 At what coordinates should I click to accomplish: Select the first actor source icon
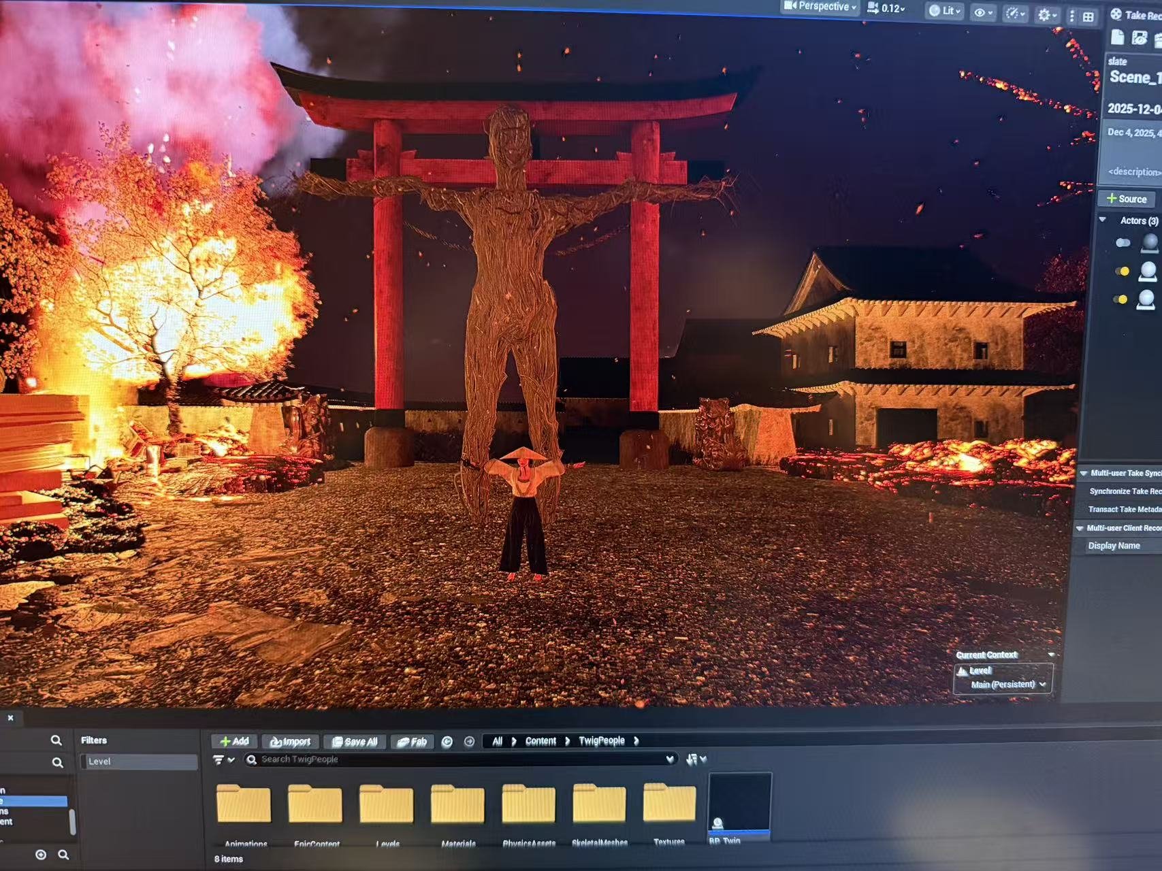coord(1149,242)
